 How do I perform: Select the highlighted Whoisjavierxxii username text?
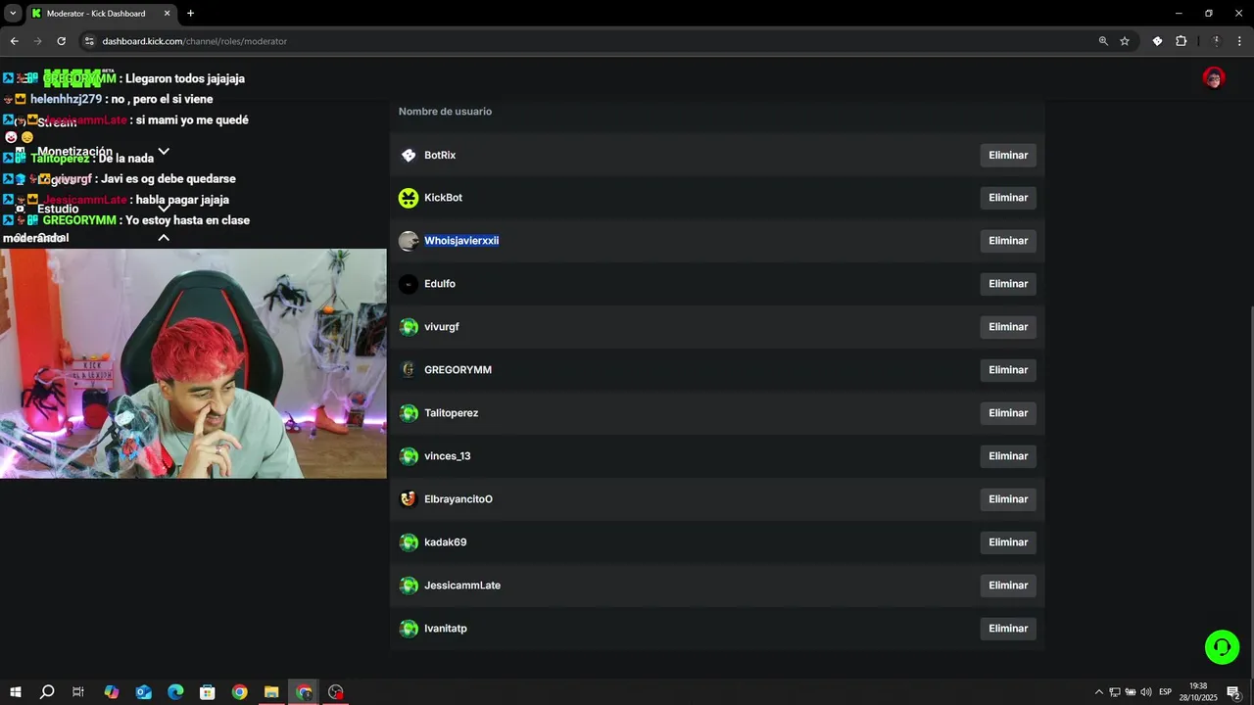[461, 241]
